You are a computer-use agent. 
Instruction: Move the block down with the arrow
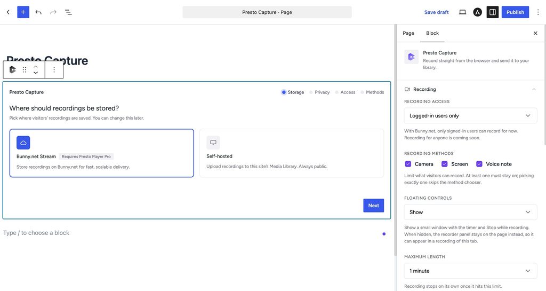pyautogui.click(x=36, y=73)
